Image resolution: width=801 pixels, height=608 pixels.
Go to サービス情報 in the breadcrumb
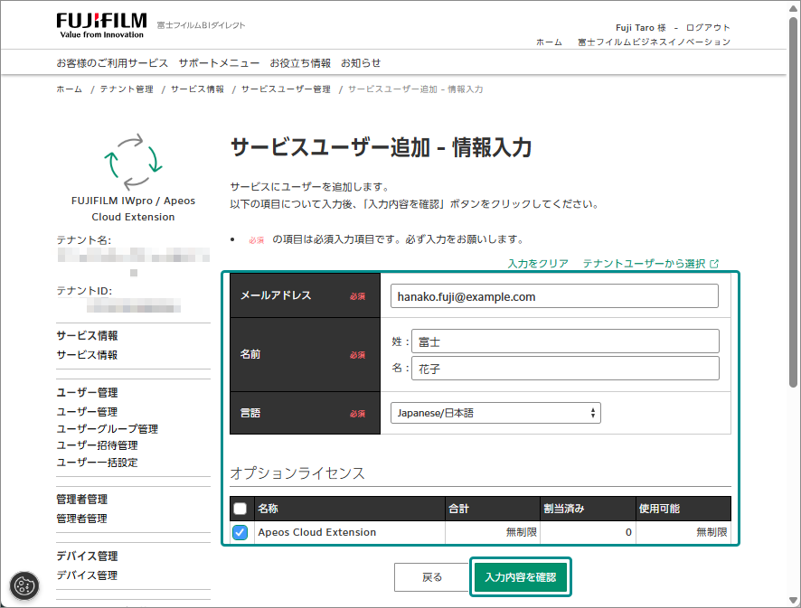pyautogui.click(x=198, y=89)
